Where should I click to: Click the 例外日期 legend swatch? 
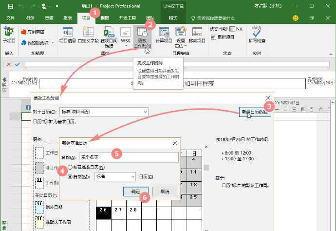tap(39, 207)
